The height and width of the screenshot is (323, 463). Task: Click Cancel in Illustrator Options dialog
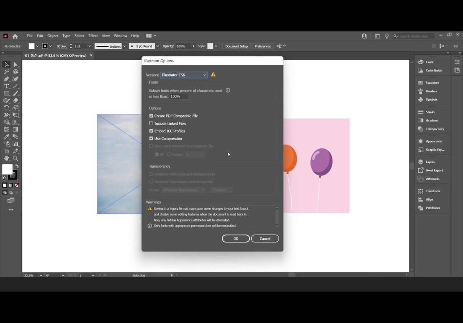(x=265, y=238)
